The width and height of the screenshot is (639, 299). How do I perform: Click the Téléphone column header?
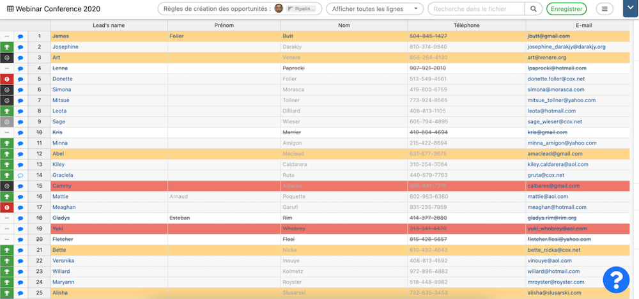[466, 26]
